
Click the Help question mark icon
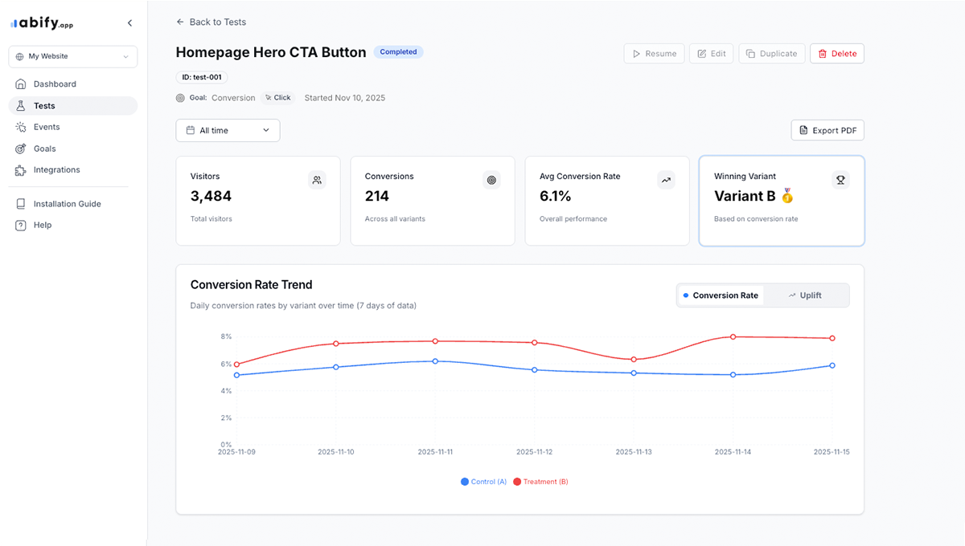pos(21,225)
